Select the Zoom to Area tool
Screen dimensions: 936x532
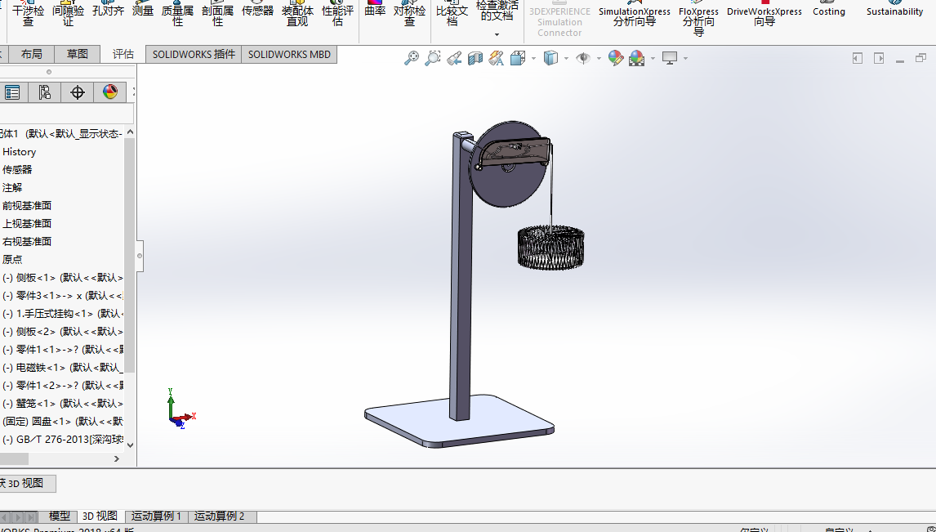coord(432,58)
